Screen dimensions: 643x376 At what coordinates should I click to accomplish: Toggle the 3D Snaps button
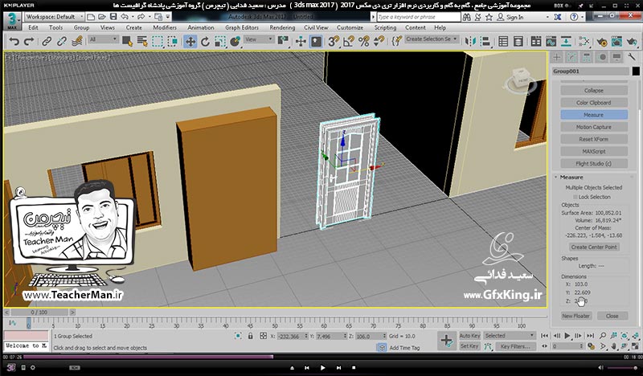point(334,42)
